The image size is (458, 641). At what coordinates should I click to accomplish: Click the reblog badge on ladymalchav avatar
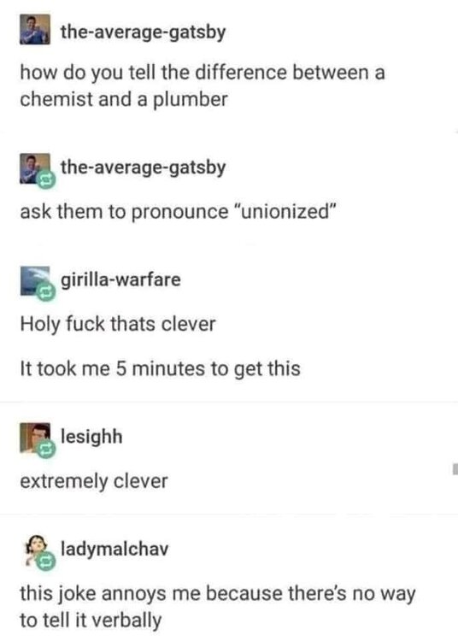pos(46,562)
